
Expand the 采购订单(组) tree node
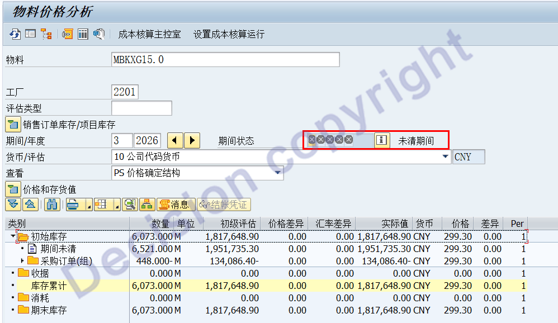click(x=22, y=261)
